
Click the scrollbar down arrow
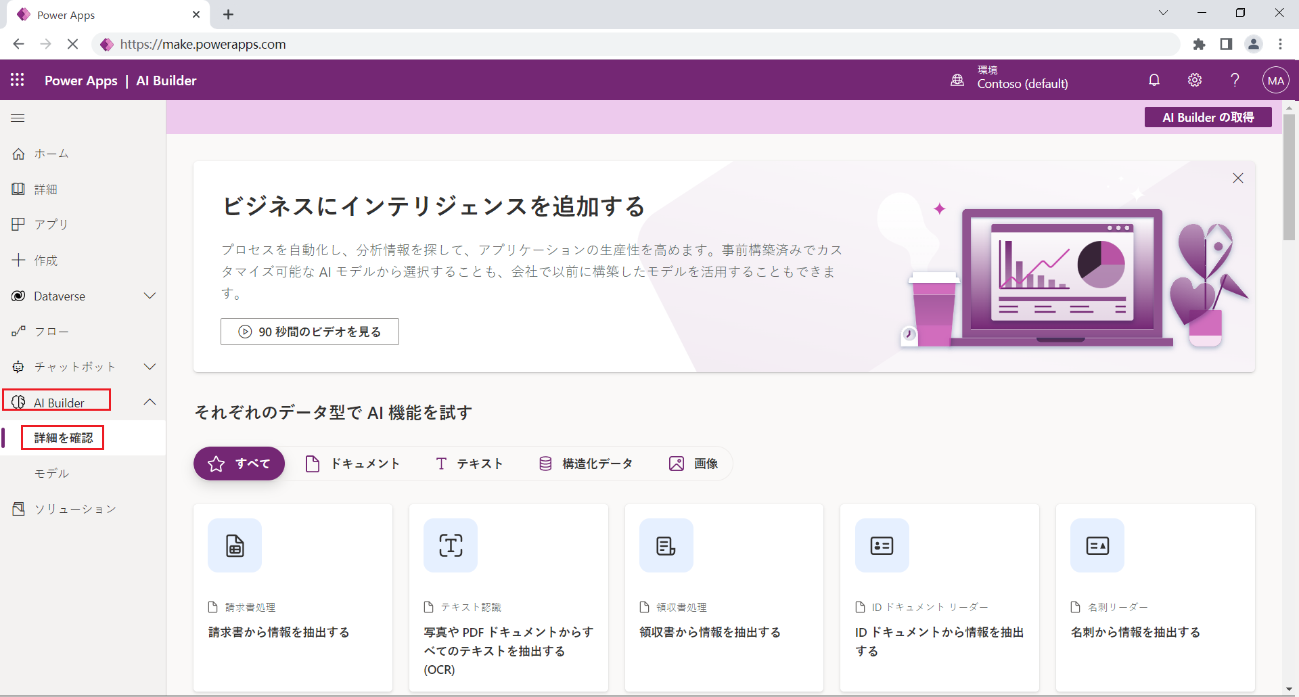1290,690
